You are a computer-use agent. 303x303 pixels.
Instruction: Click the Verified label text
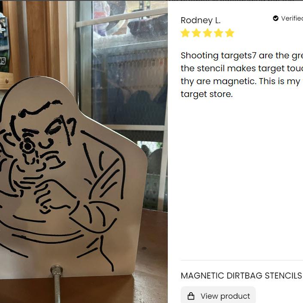coord(292,18)
